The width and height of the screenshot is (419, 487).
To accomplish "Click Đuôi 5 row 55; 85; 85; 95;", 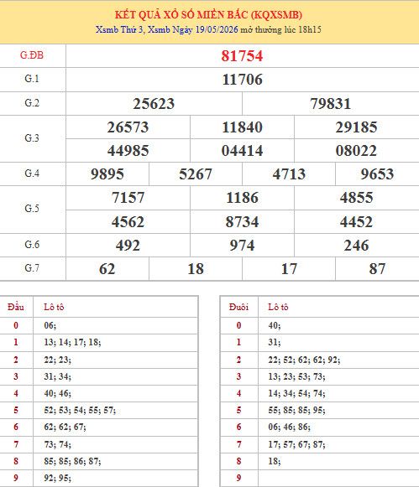I will click(x=296, y=410).
